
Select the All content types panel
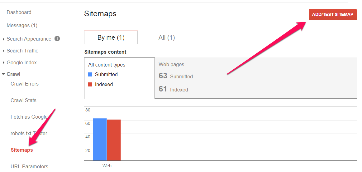pyautogui.click(x=119, y=78)
